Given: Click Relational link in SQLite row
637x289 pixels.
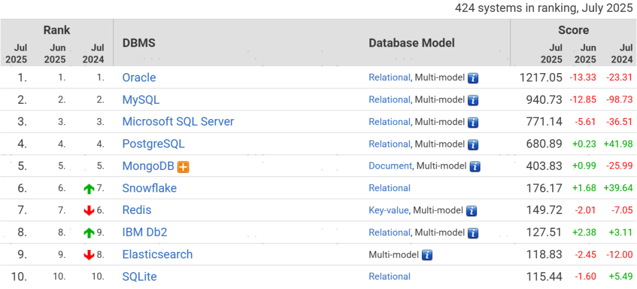Looking at the screenshot, I should pos(389,276).
